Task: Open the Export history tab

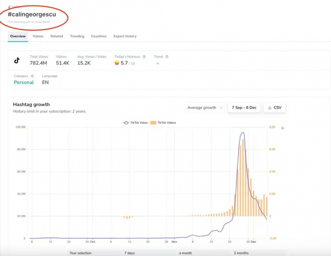Action: coord(125,36)
